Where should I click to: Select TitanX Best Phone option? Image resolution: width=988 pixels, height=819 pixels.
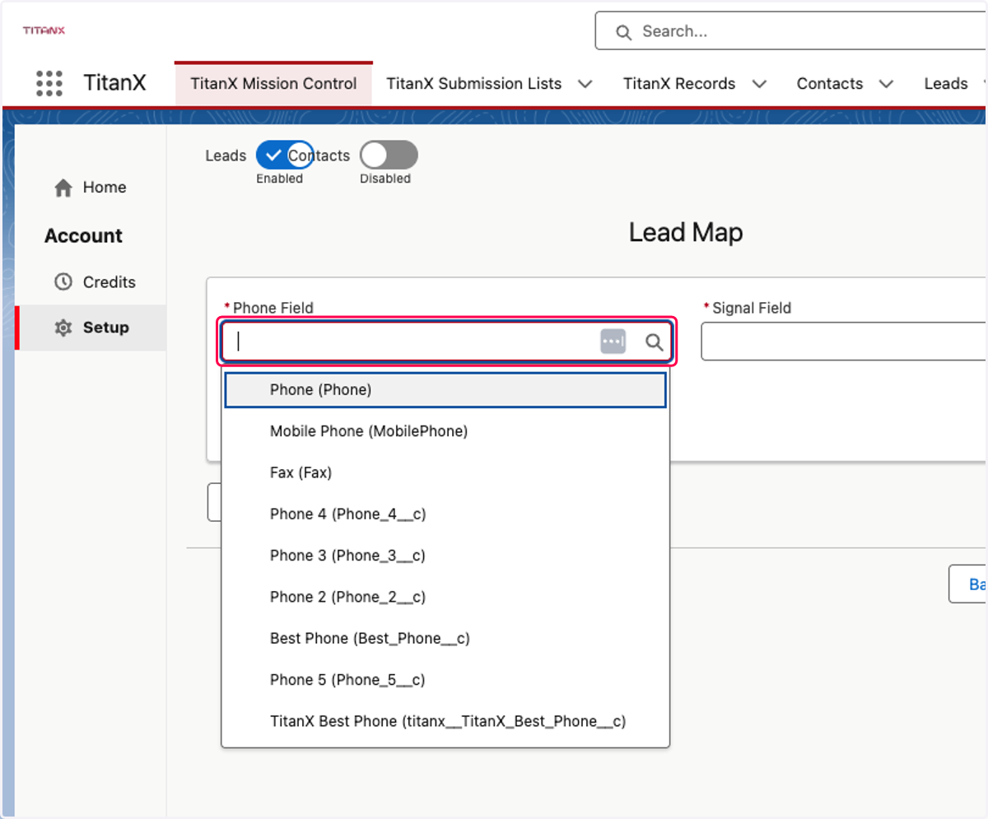pyautogui.click(x=445, y=721)
